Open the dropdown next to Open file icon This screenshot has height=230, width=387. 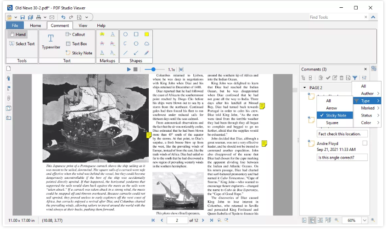click(x=16, y=17)
